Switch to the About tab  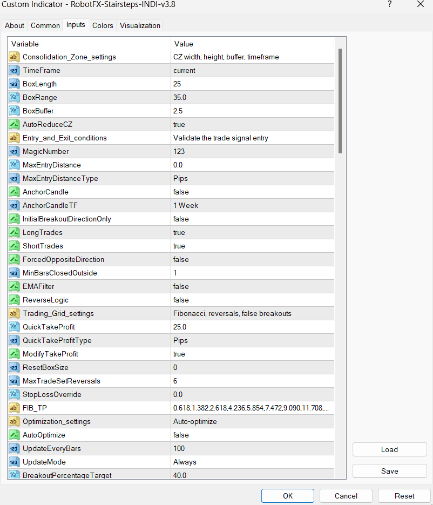pos(15,25)
